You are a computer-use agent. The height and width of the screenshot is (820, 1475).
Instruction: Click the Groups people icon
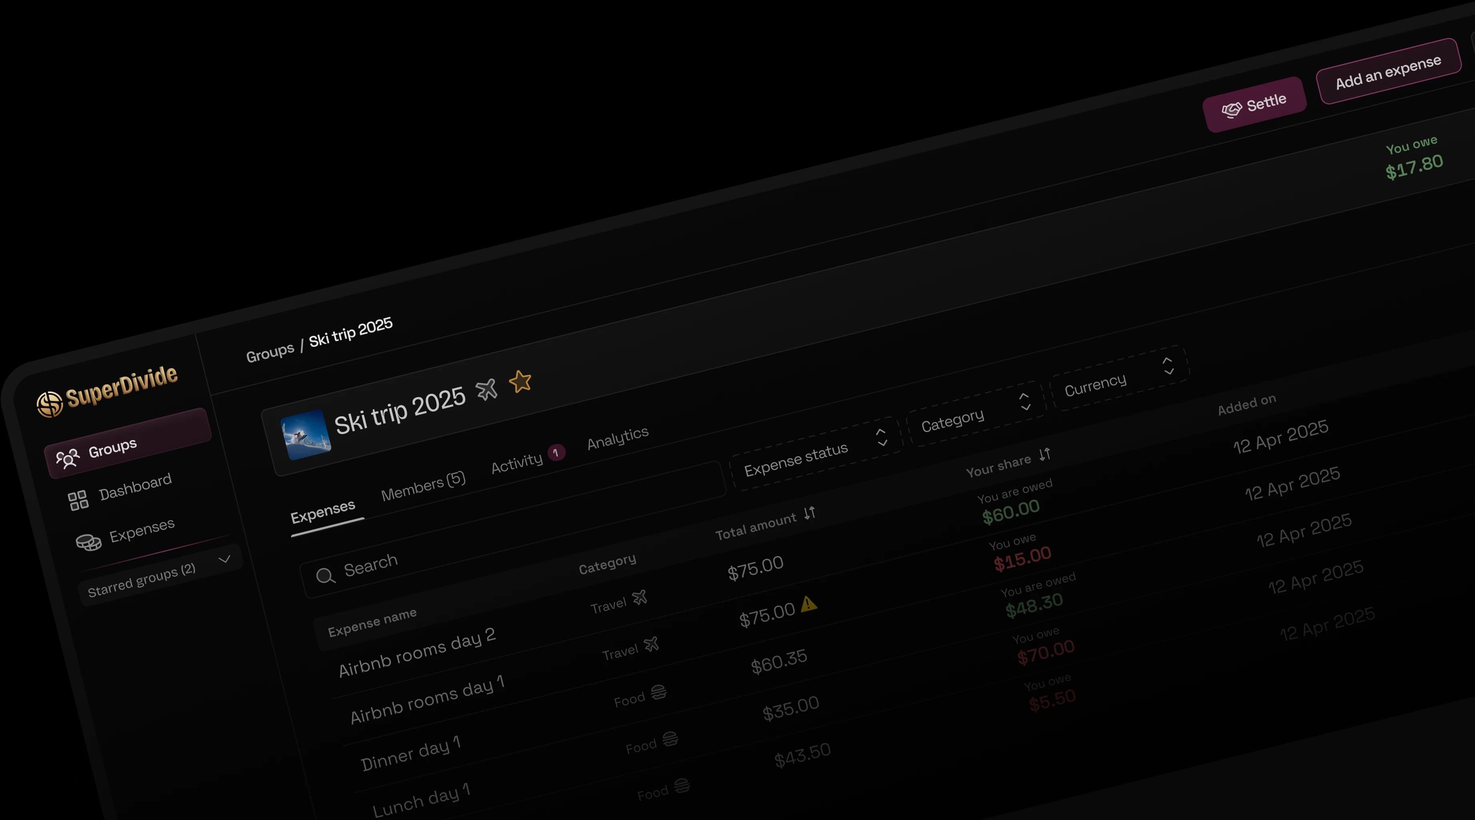[x=68, y=458]
